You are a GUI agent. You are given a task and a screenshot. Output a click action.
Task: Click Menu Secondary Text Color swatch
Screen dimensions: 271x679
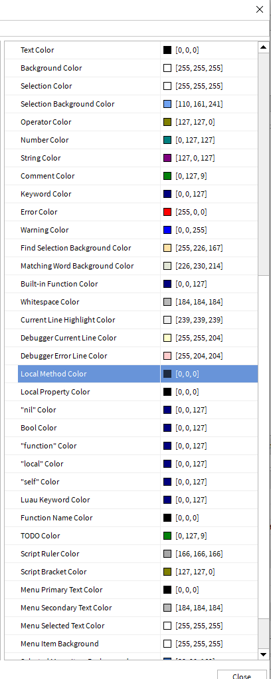tap(167, 608)
